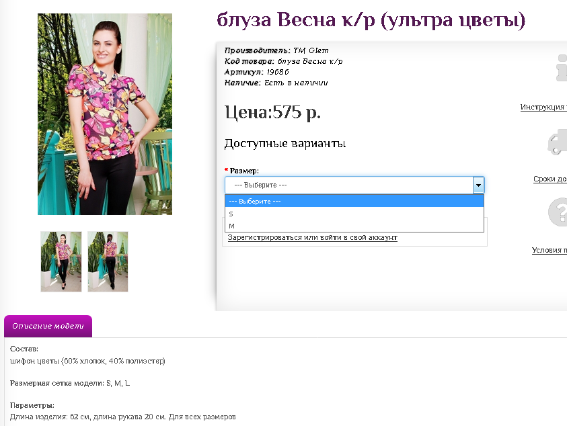Open the Сроки доставки link
567x426 pixels.
550,179
